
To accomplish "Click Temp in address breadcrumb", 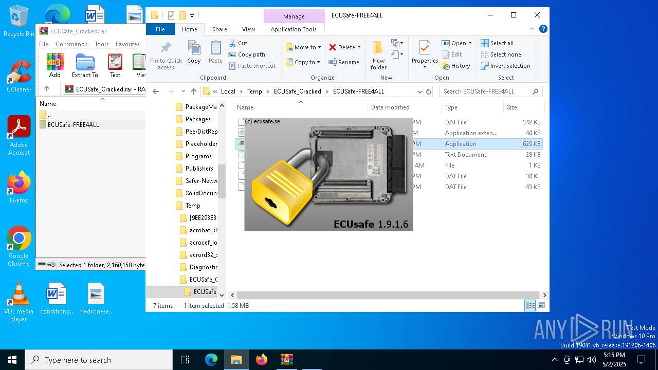I will click(254, 91).
